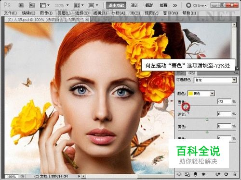Screen dimensions: 241x180
Task: Switch to the 蒙版 panel tab
Action: coord(180,73)
